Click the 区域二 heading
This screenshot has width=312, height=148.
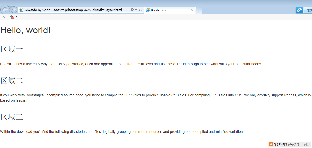point(12,81)
